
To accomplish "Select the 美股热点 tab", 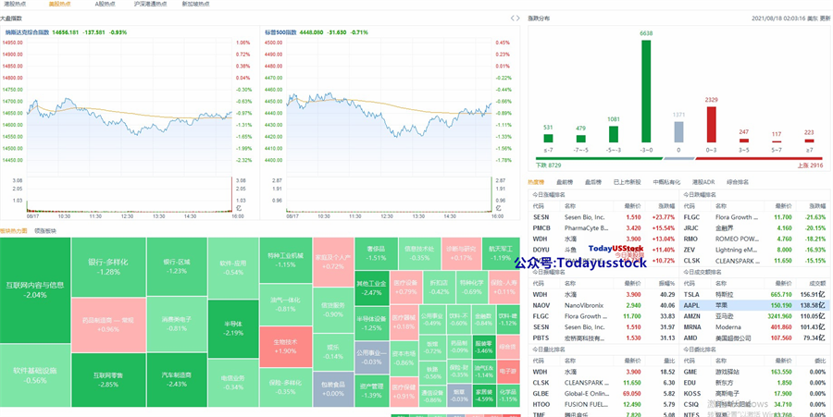I will point(59,4).
